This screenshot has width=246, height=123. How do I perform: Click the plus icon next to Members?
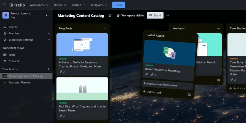(49, 33)
